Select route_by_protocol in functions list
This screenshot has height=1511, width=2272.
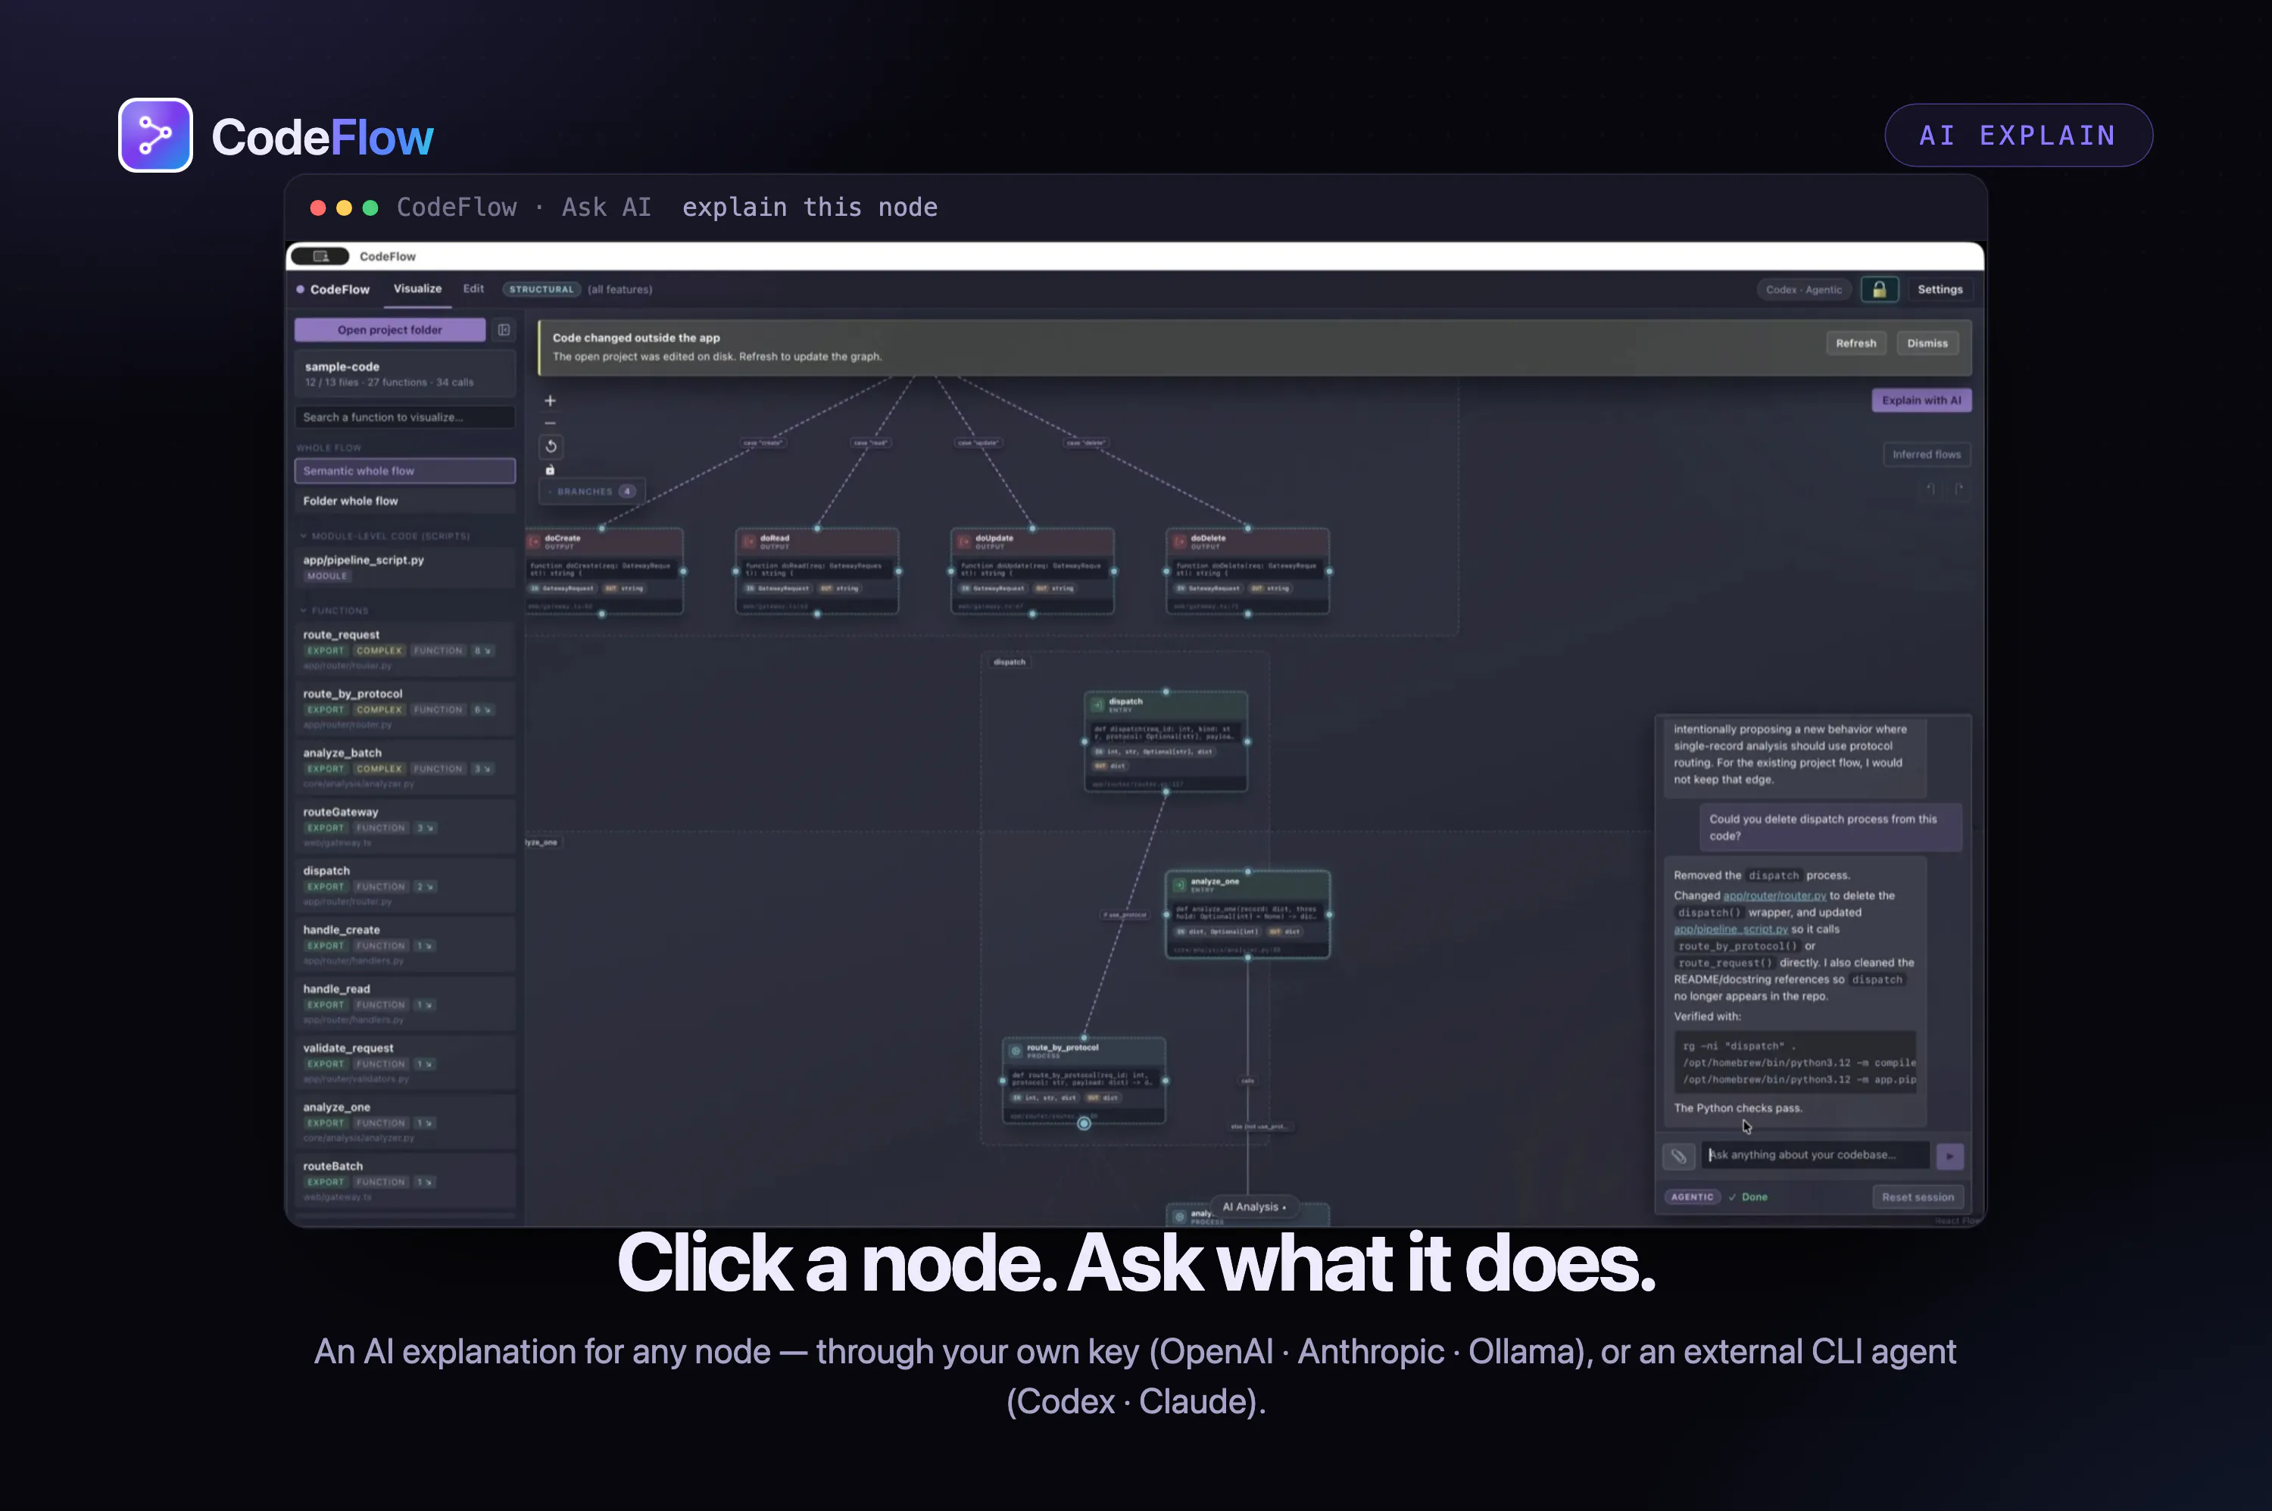404,708
